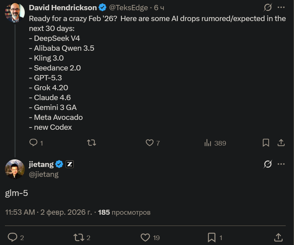The height and width of the screenshot is (245, 294).
Task: Share David Hendrickson's tweet
Action: click(x=281, y=143)
